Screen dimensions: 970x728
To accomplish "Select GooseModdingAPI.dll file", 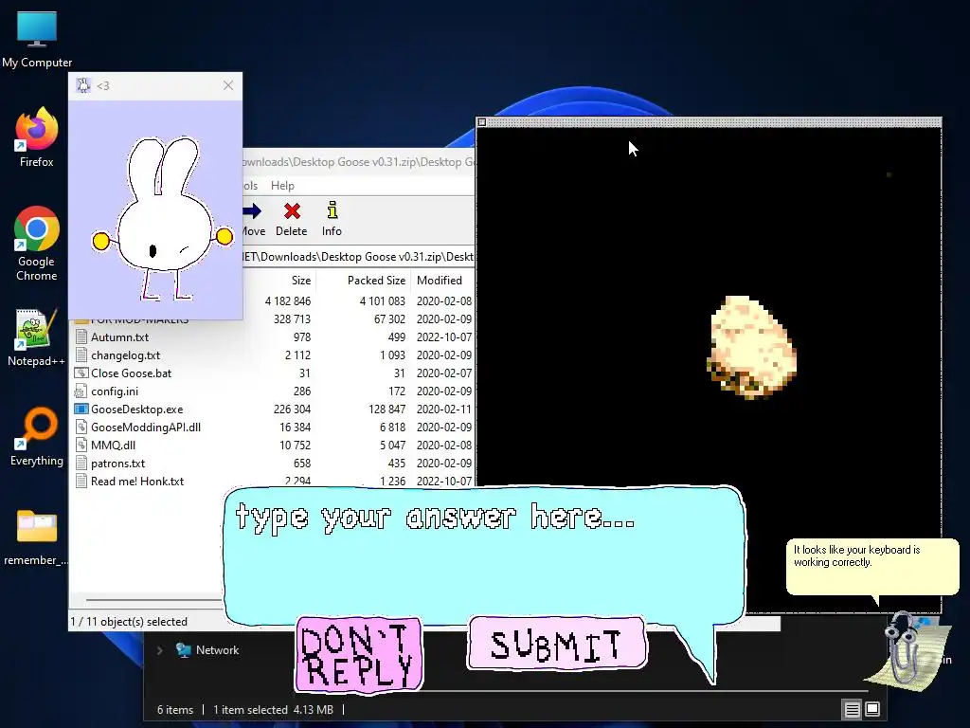I will [145, 428].
